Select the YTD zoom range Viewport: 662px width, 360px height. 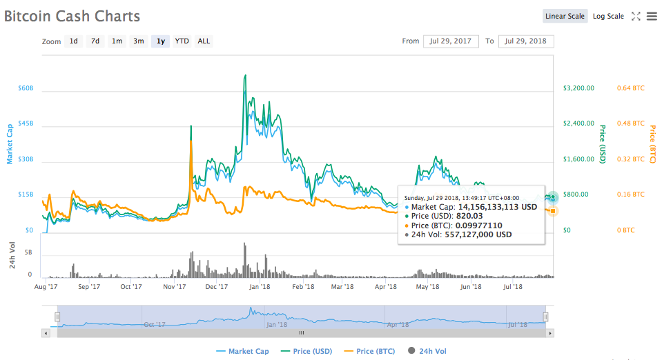point(182,41)
